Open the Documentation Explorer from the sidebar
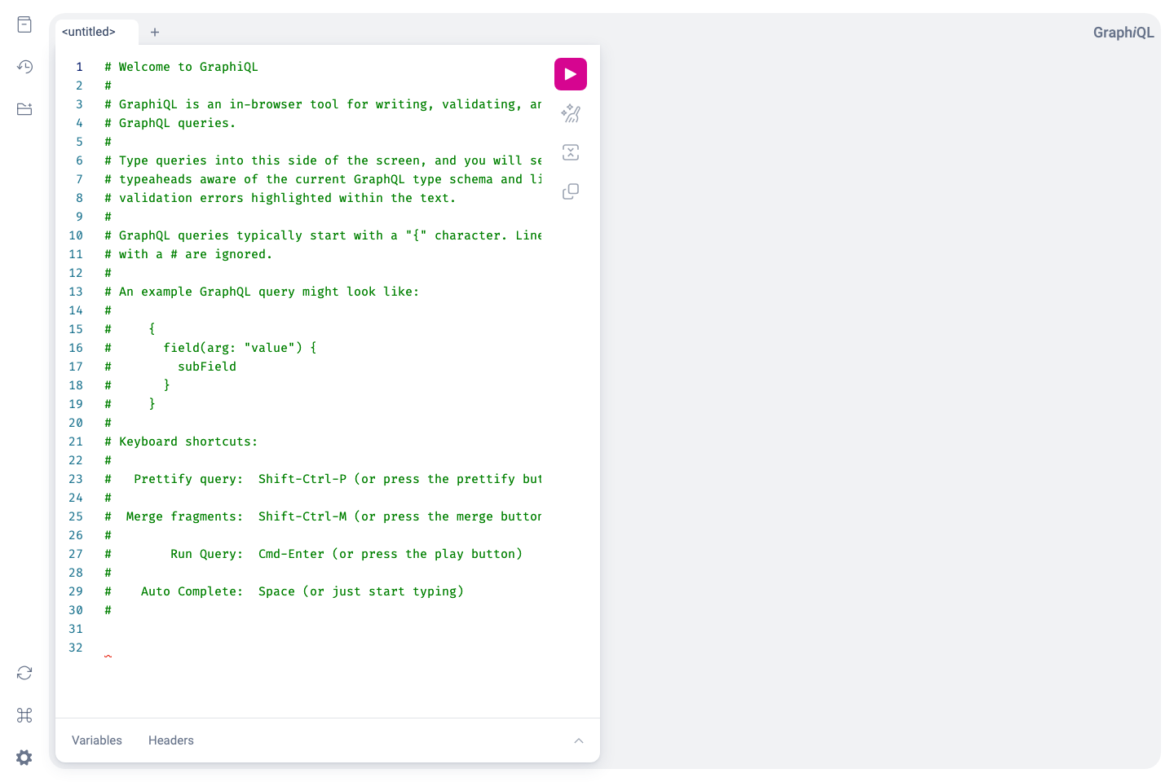 [x=24, y=24]
